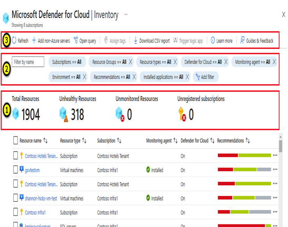Click the Open query graph icon
The width and height of the screenshot is (288, 227).
(75, 40)
